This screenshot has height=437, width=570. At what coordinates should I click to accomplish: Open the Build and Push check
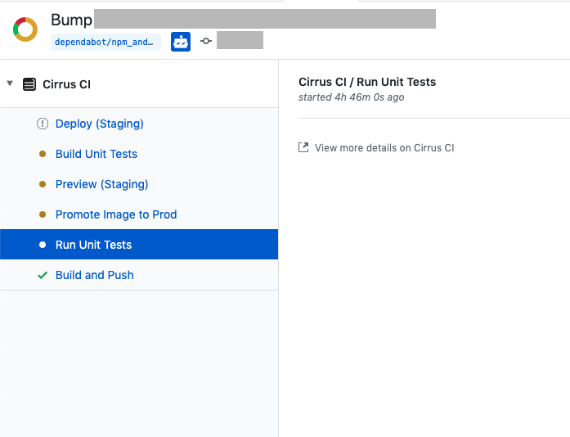tap(95, 275)
